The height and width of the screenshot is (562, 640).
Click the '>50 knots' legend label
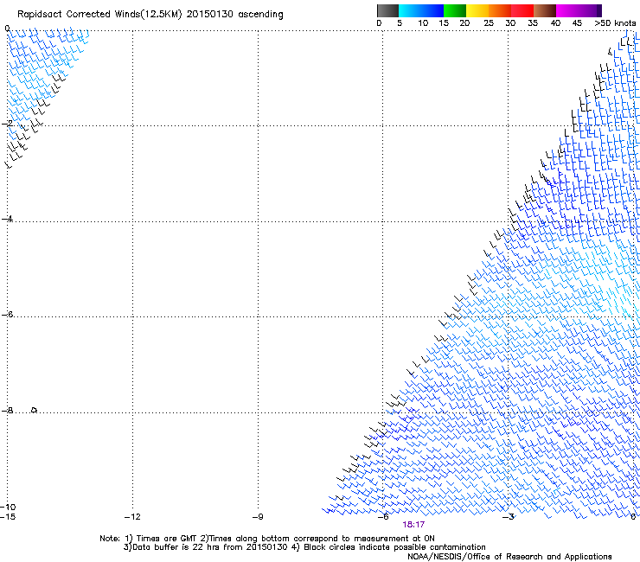pyautogui.click(x=615, y=23)
